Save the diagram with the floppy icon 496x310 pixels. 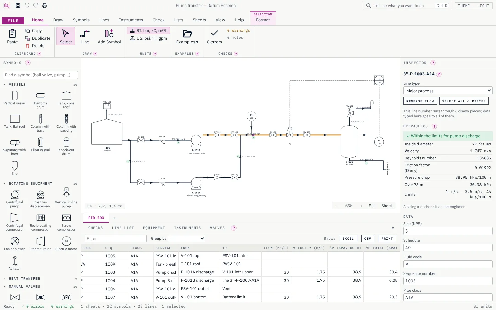(x=18, y=6)
